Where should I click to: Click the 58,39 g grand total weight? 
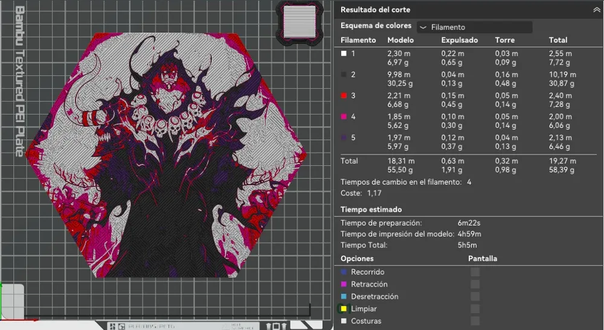(x=562, y=170)
